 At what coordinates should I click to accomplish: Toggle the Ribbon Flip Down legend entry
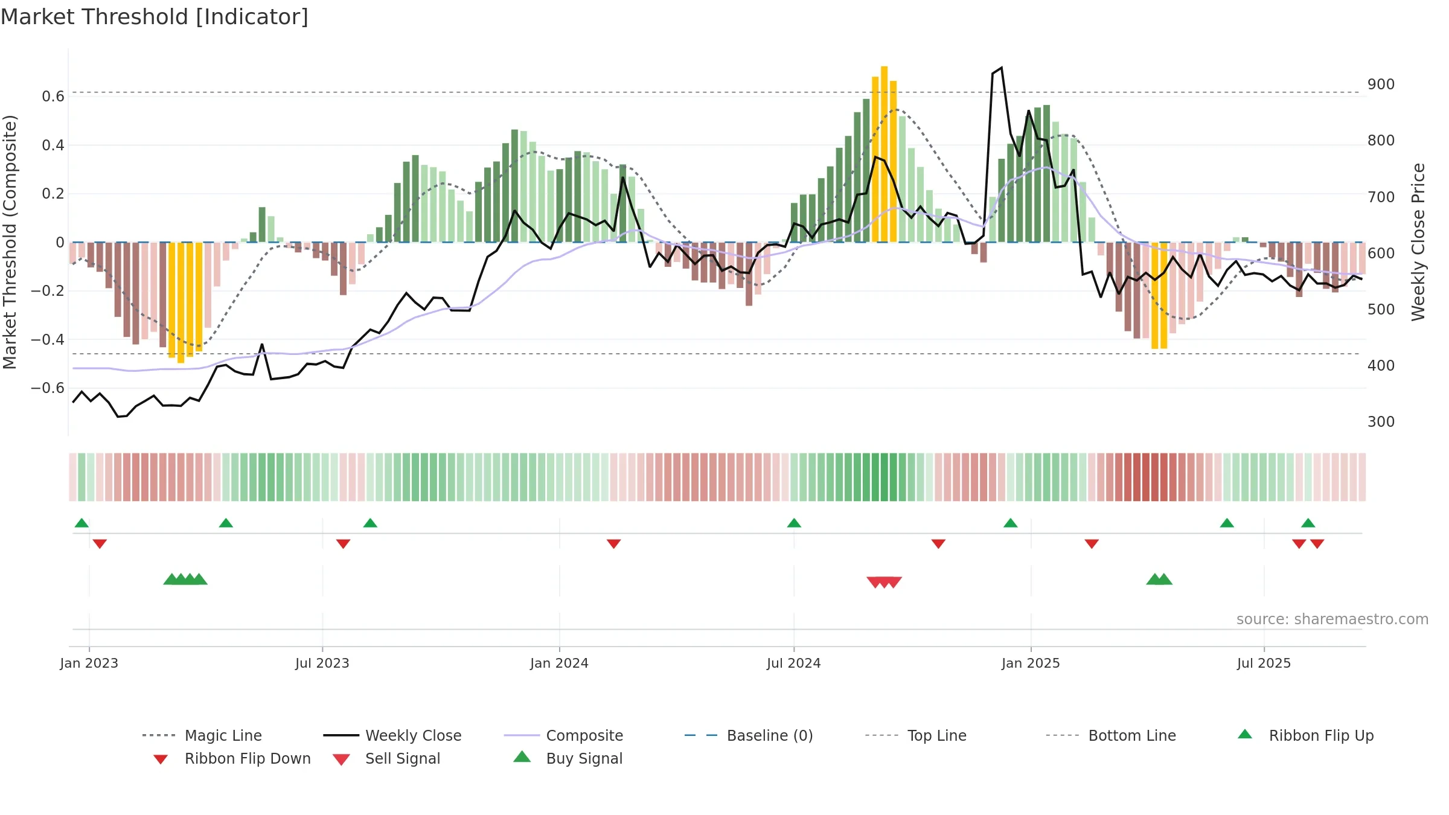click(231, 759)
